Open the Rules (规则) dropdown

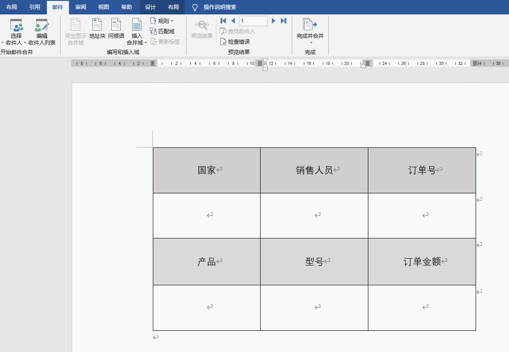click(162, 21)
